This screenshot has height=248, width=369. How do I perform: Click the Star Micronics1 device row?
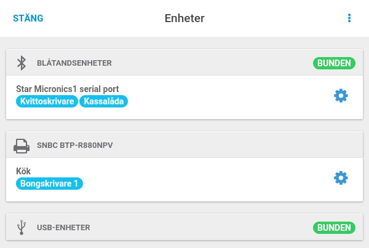click(x=184, y=97)
